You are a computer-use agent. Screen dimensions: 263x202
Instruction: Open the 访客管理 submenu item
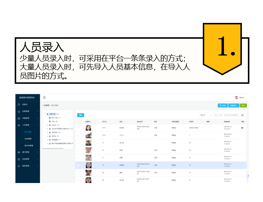[28, 139]
